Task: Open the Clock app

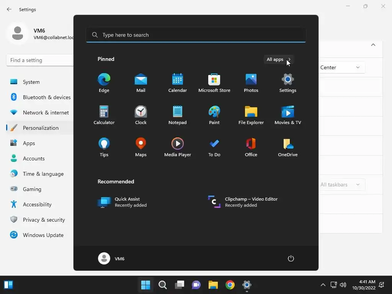Action: 141,115
